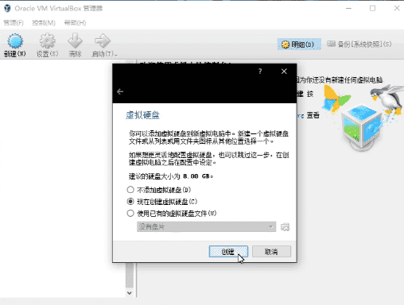Click the browse disk file folder icon
This screenshot has height=305, width=404.
285,227
